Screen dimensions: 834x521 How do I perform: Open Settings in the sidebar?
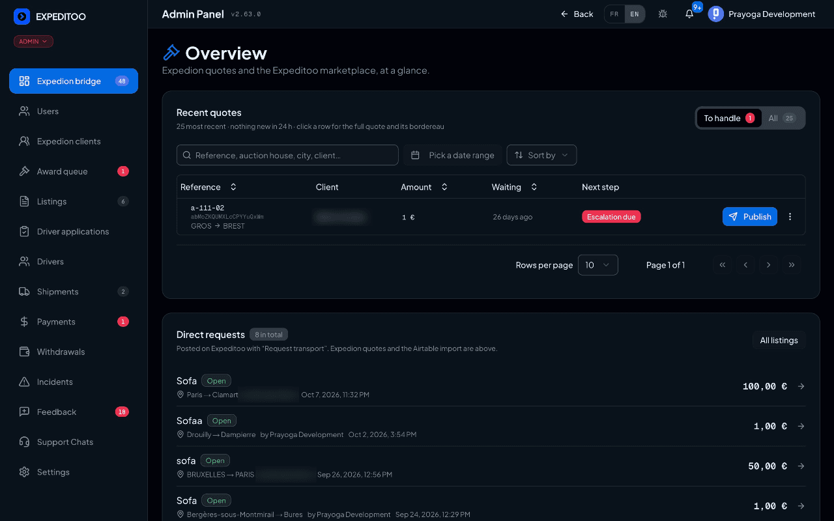pos(74,472)
